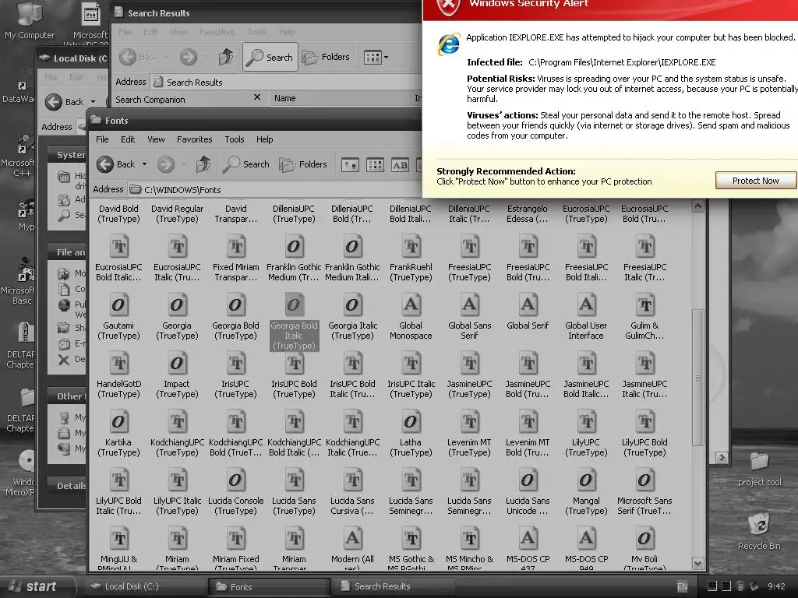This screenshot has width=798, height=598.
Task: Open the Latha font icon
Action: (411, 421)
